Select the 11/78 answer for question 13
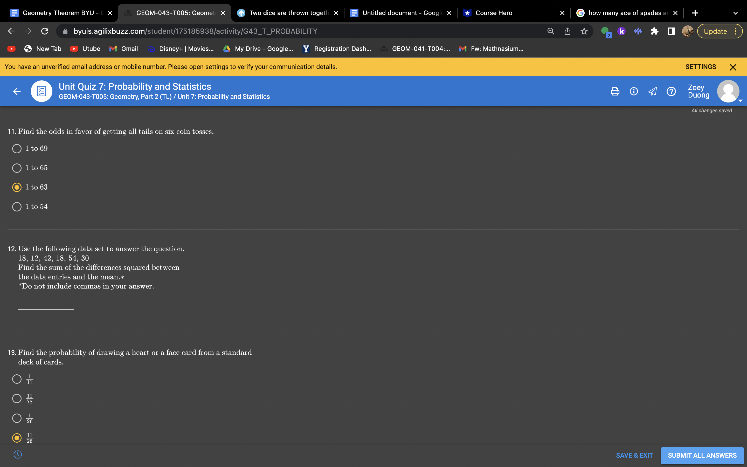 (17, 399)
